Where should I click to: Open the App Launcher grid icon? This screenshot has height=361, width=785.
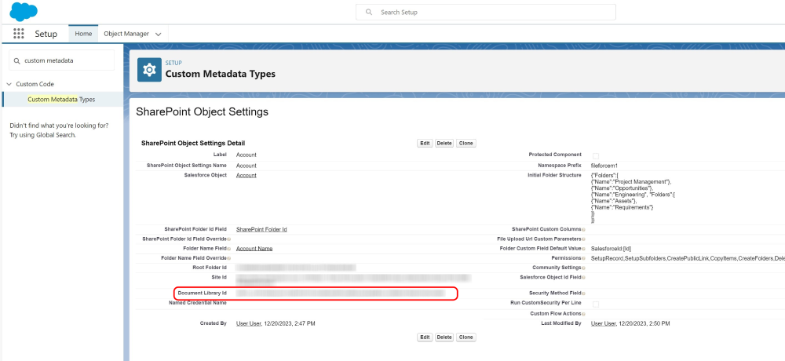(19, 34)
